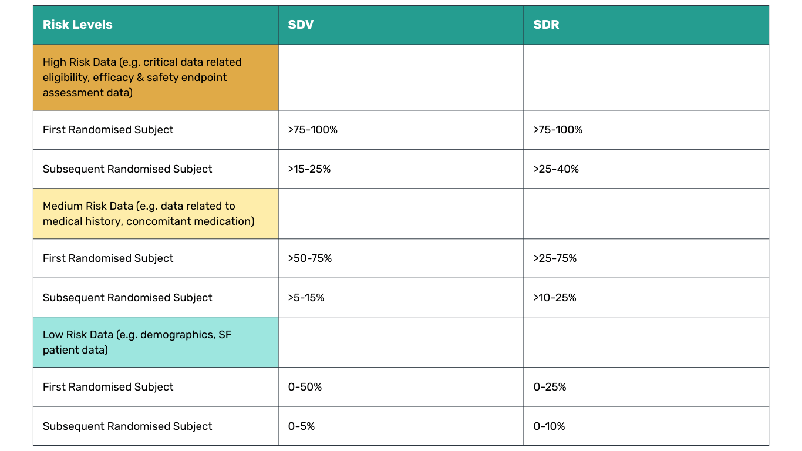This screenshot has height=451, width=802.
Task: Click the 0-25% SDR cell
Action: click(550, 387)
